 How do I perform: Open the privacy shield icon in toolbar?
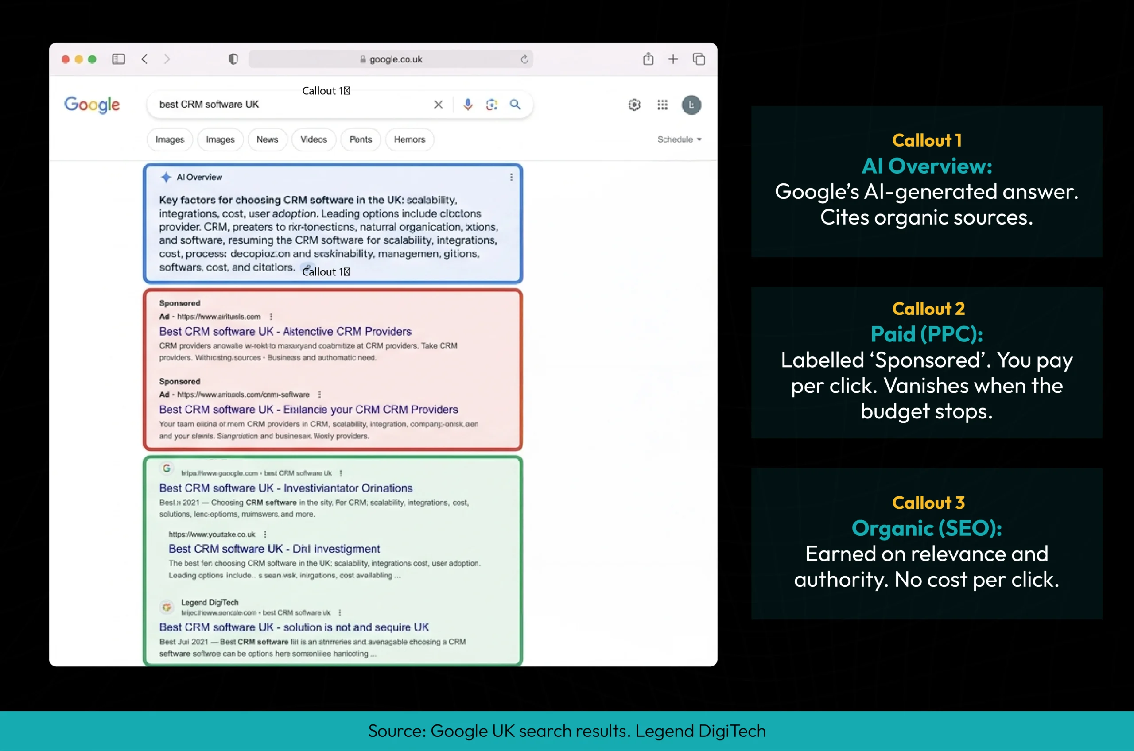point(233,59)
